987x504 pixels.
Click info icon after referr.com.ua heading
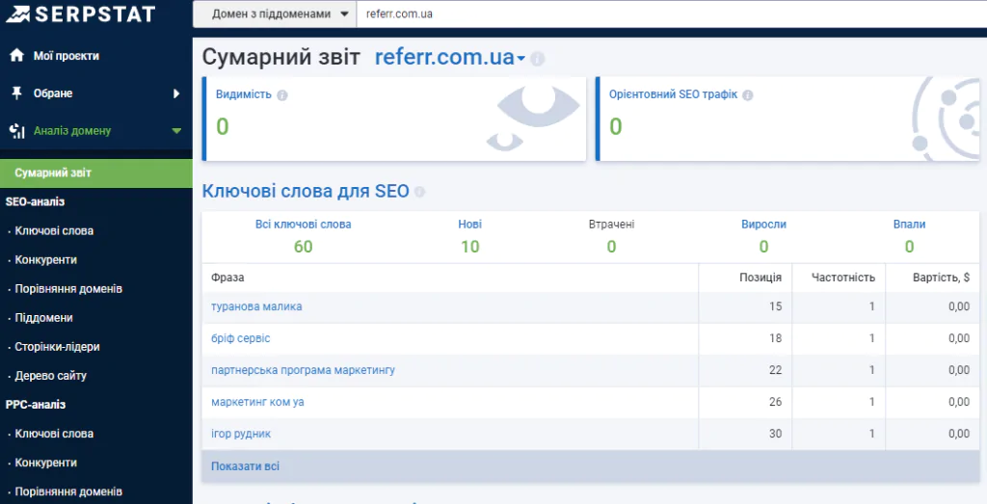tap(537, 59)
